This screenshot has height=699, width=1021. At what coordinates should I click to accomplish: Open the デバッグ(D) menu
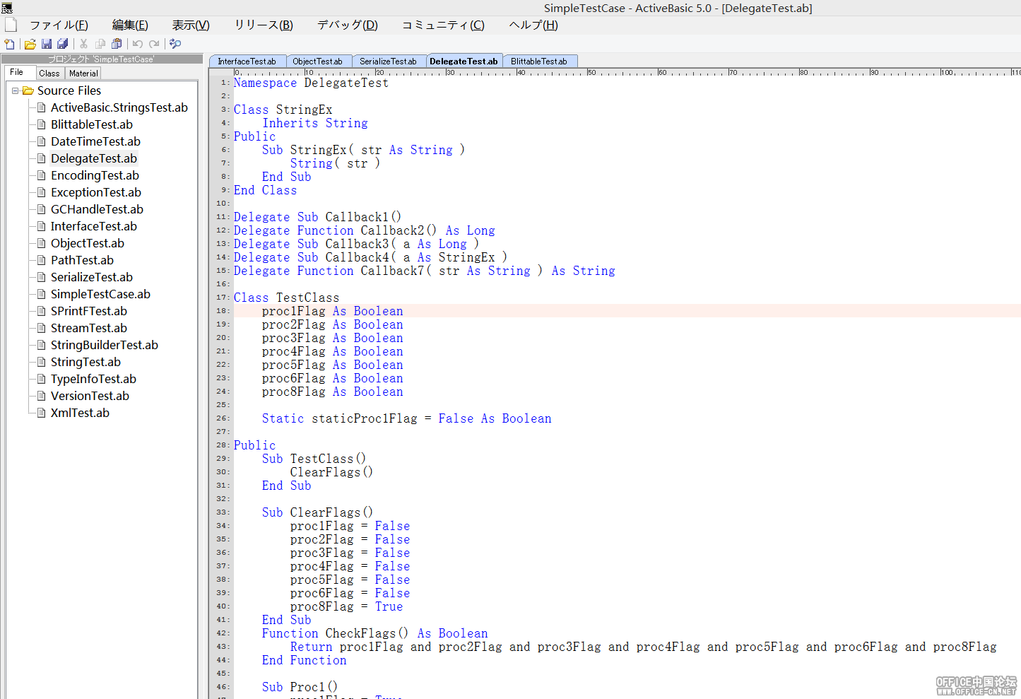point(348,25)
